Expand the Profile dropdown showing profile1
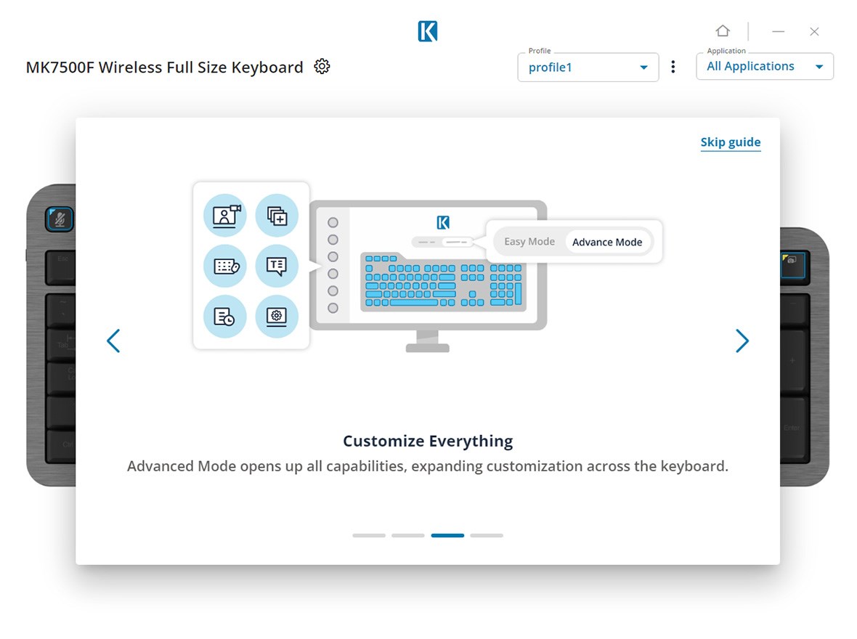The width and height of the screenshot is (857, 639). click(588, 68)
